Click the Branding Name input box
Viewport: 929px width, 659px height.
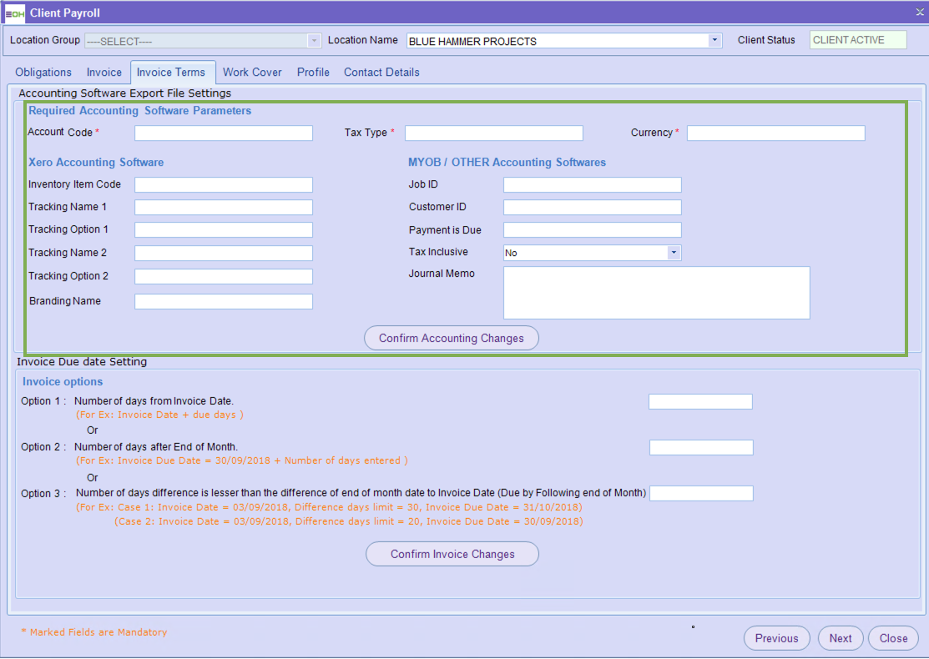224,302
